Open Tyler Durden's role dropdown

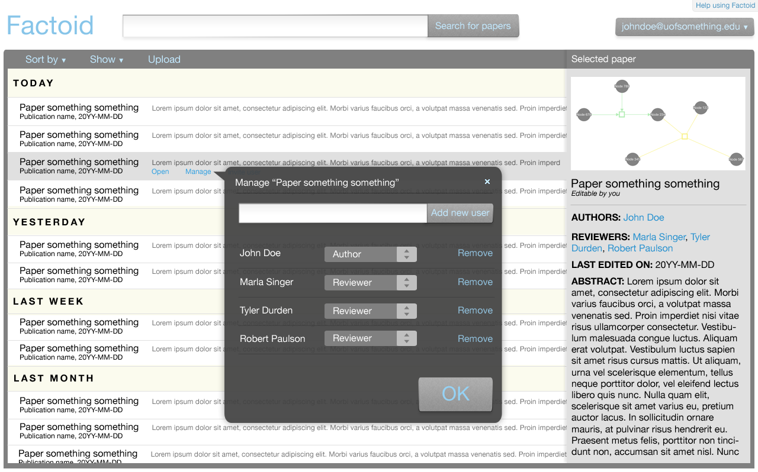(x=370, y=311)
